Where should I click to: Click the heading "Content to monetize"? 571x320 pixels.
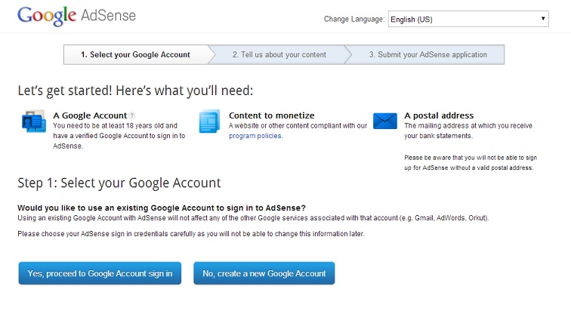pos(272,115)
